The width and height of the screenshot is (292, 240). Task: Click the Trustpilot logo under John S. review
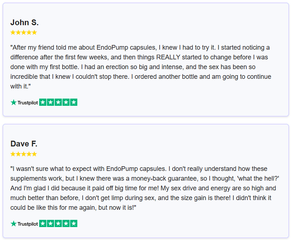coord(24,103)
